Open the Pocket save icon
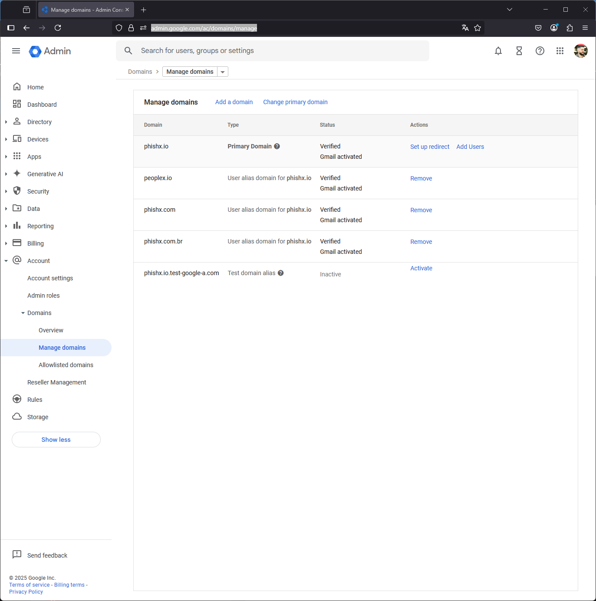 click(538, 28)
